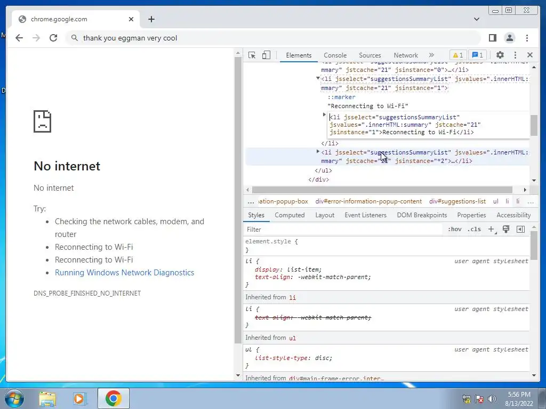
Task: Open the Layout pane tab
Action: pos(325,215)
